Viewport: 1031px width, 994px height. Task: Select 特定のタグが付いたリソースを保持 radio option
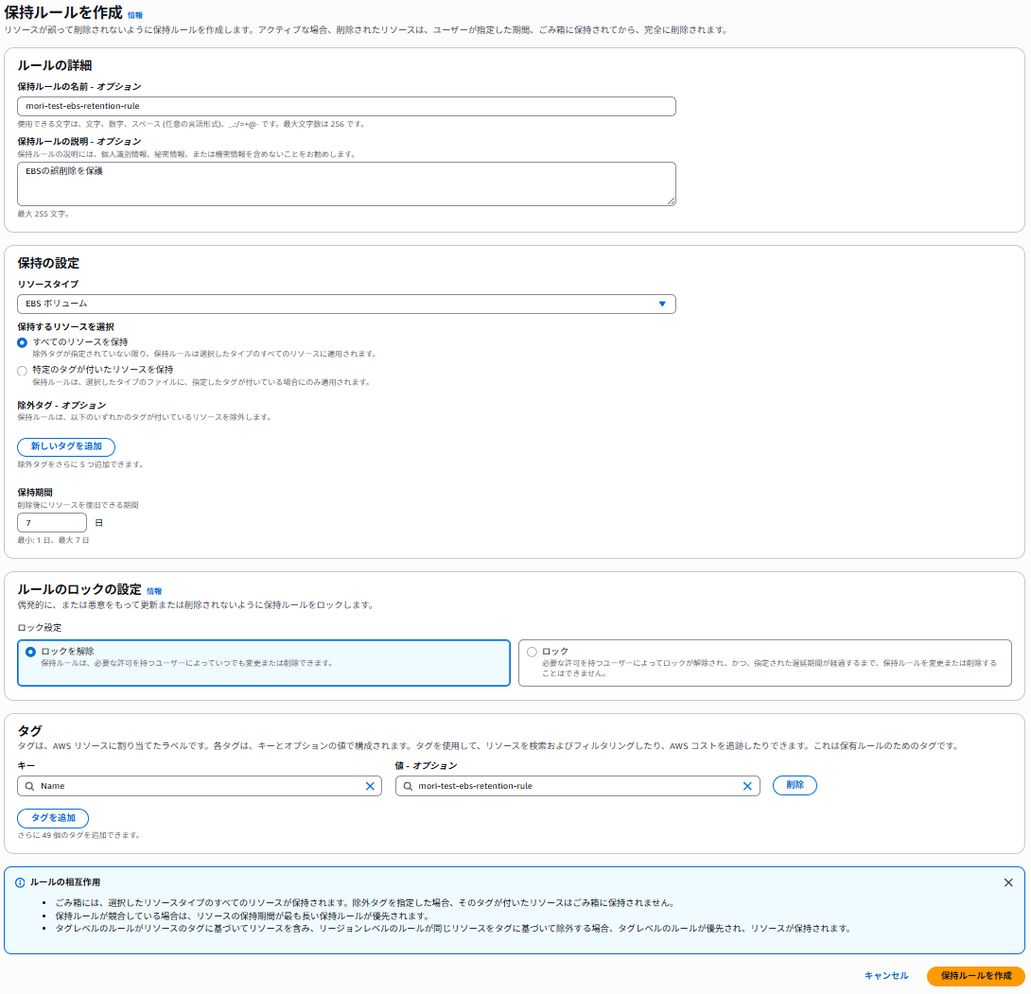click(x=23, y=371)
